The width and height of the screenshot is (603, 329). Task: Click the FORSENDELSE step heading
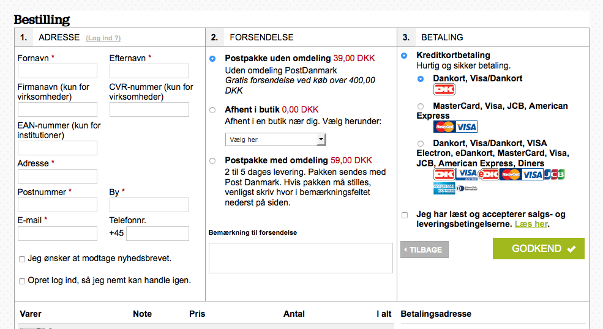pyautogui.click(x=261, y=37)
